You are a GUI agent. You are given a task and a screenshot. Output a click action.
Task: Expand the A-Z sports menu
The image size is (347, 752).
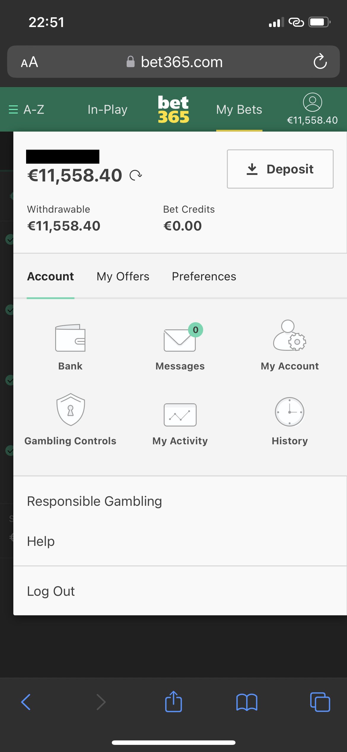pyautogui.click(x=27, y=110)
